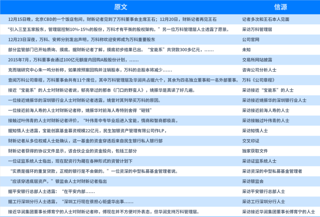Click the source cell 公司官网
The width and height of the screenshot is (320, 217).
(x=251, y=40)
